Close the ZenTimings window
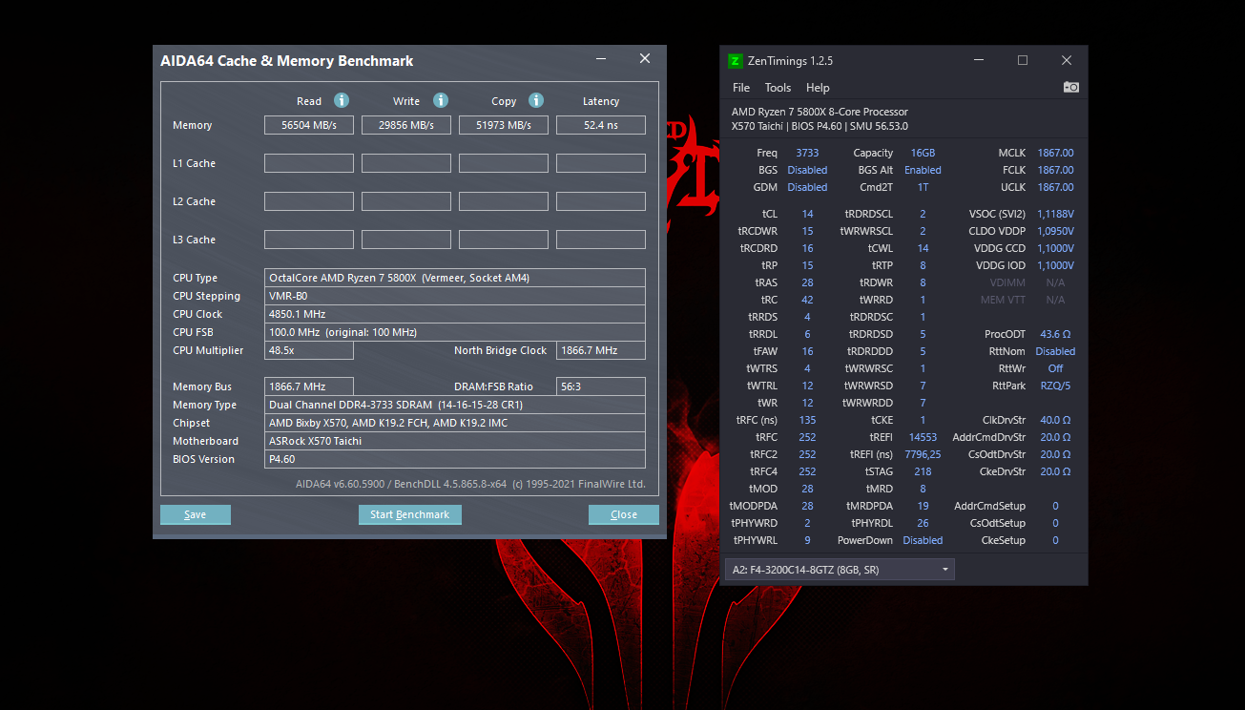This screenshot has height=710, width=1245. [x=1067, y=60]
